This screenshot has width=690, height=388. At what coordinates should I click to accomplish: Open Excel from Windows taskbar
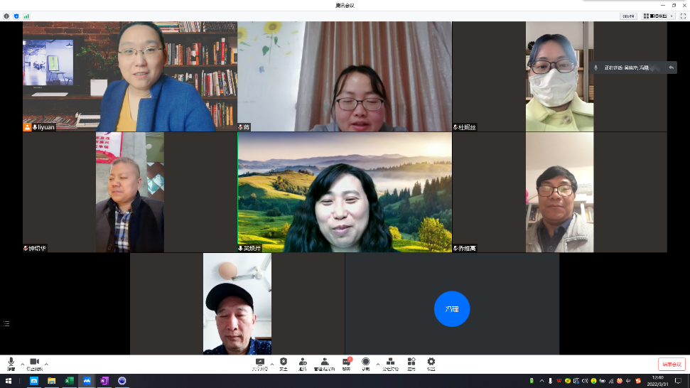click(x=69, y=381)
